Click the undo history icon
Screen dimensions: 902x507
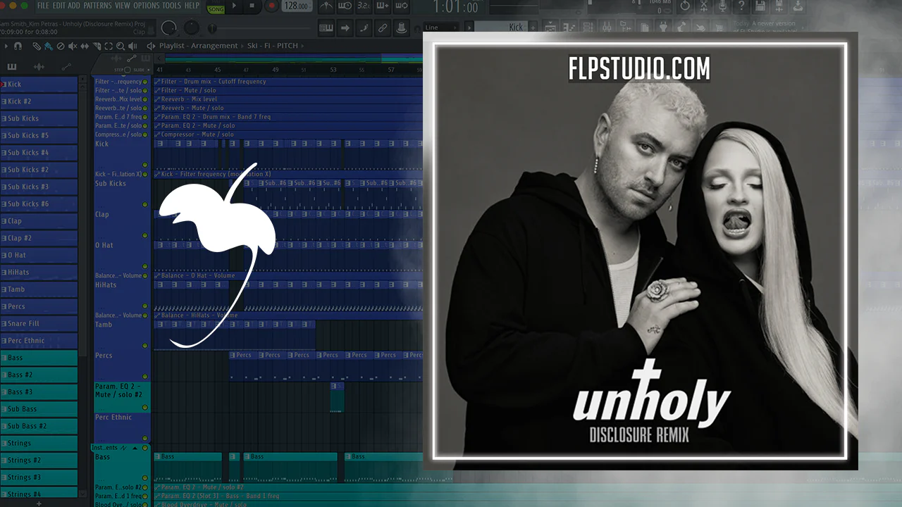[x=685, y=6]
